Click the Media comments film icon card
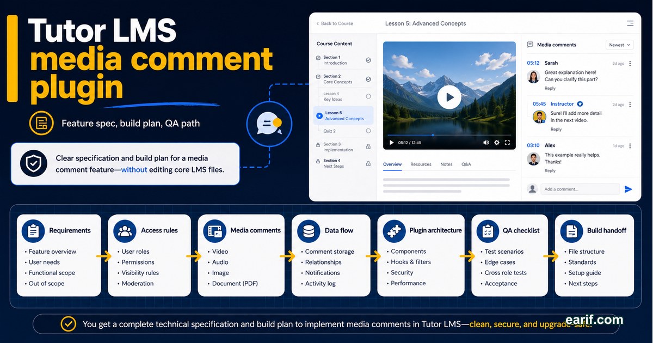Viewport: 653px width, 343px height. tap(214, 231)
